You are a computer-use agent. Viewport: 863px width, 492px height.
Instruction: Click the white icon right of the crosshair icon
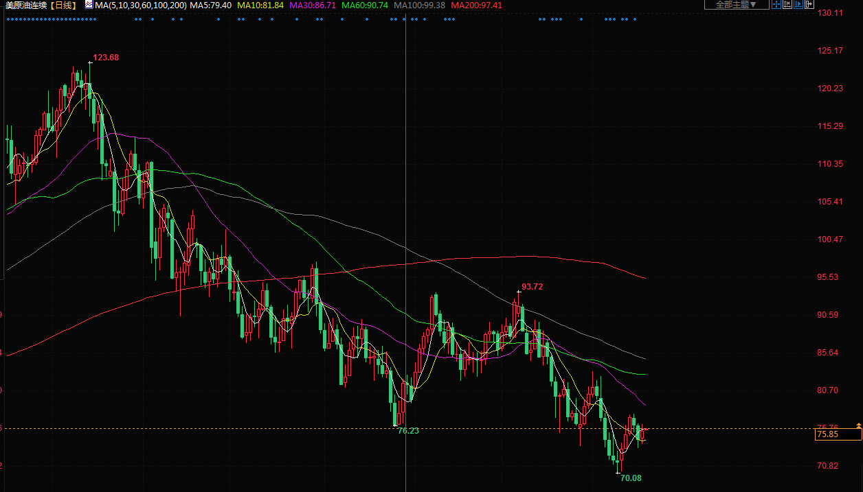pyautogui.click(x=787, y=5)
